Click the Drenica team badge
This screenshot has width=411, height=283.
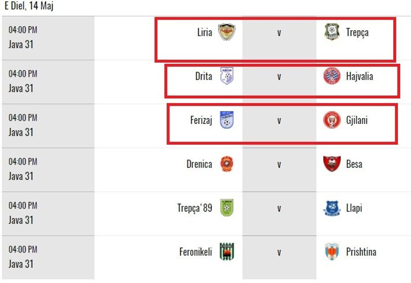click(x=227, y=164)
